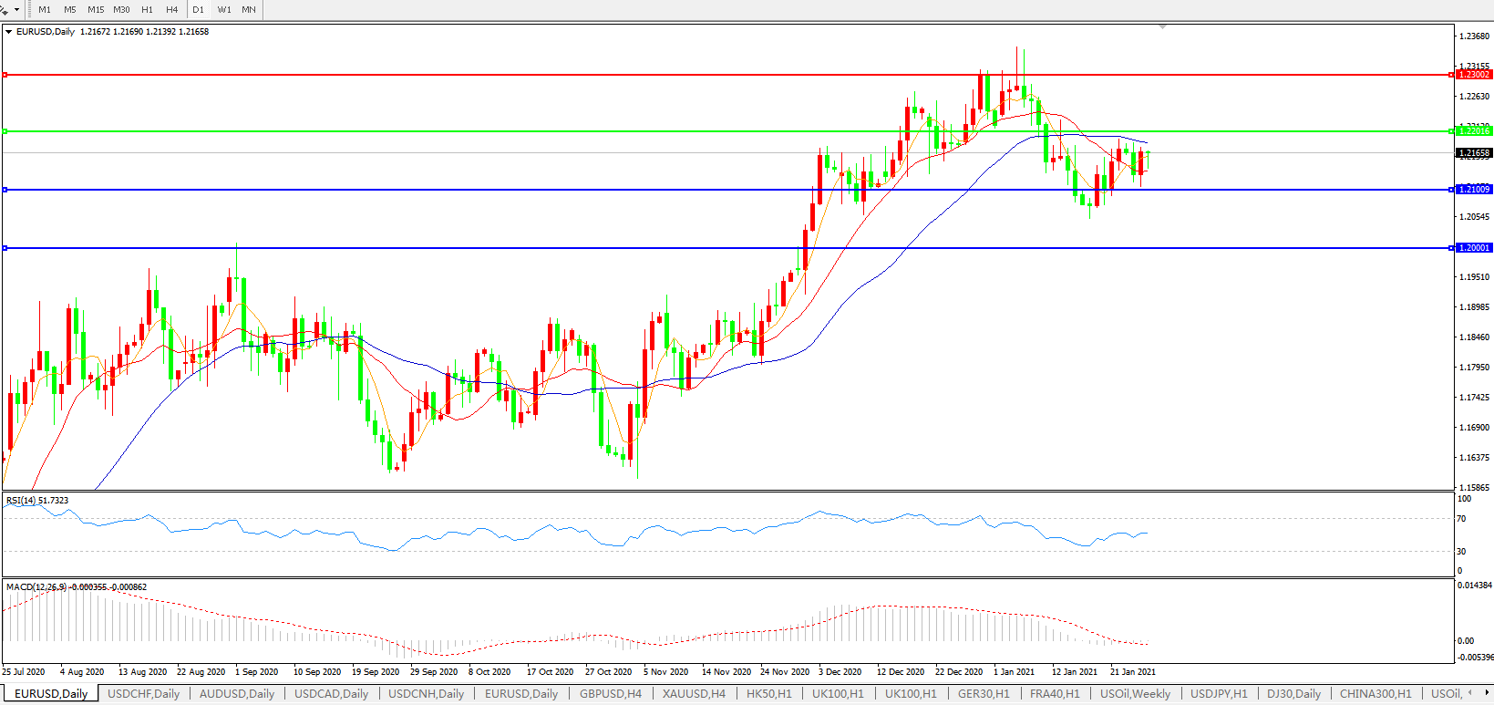Image resolution: width=1494 pixels, height=705 pixels.
Task: Expand the EURUSD,Daily chart title triangle
Action: 9,32
